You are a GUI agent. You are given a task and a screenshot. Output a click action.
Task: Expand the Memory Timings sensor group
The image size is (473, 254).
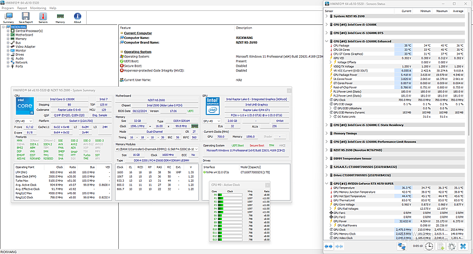(326, 133)
